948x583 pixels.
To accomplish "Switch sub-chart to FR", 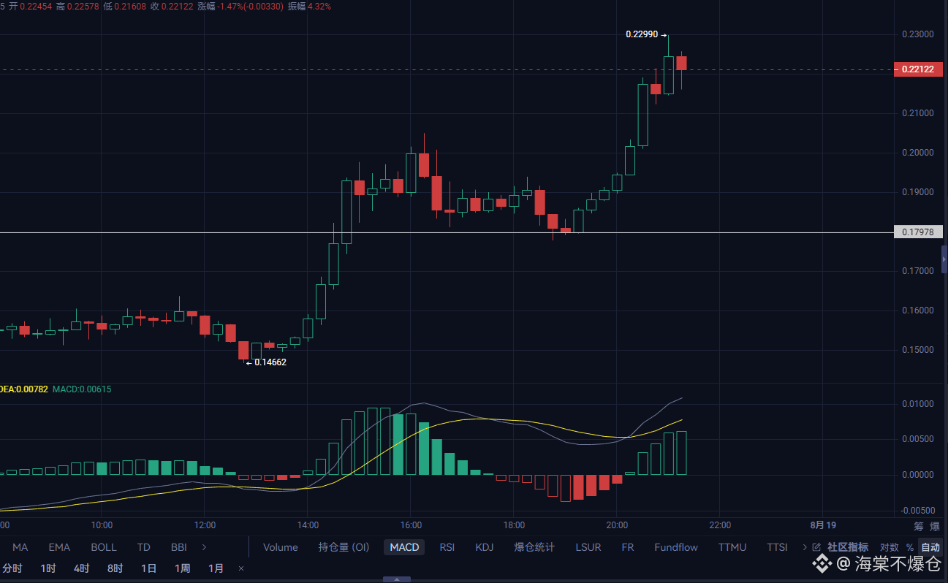I will point(627,547).
